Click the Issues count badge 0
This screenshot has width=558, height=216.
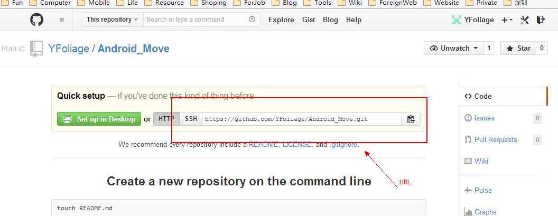[537, 118]
